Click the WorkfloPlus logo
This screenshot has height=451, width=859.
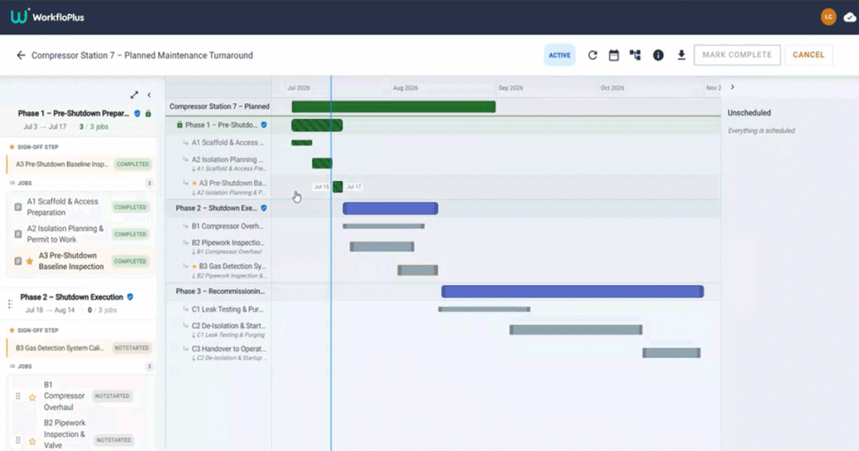pos(47,17)
